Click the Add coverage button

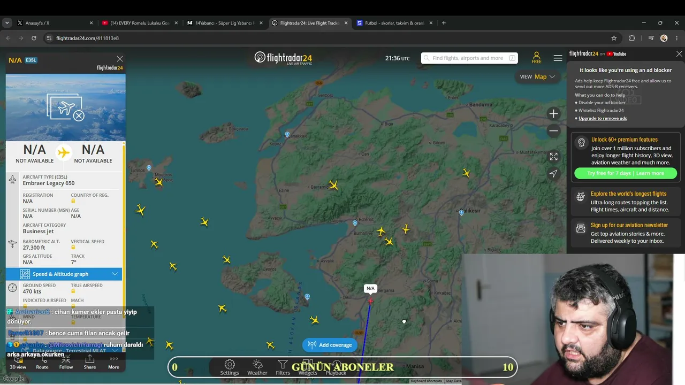(x=330, y=345)
